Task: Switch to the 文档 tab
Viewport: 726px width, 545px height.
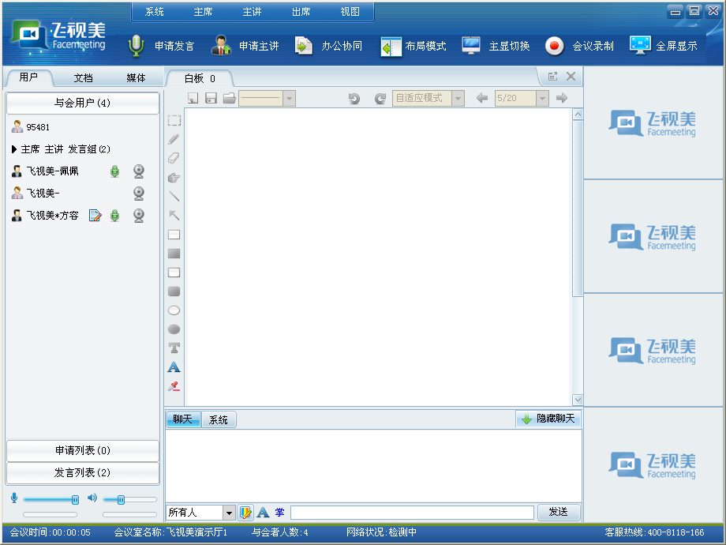Action: point(84,78)
